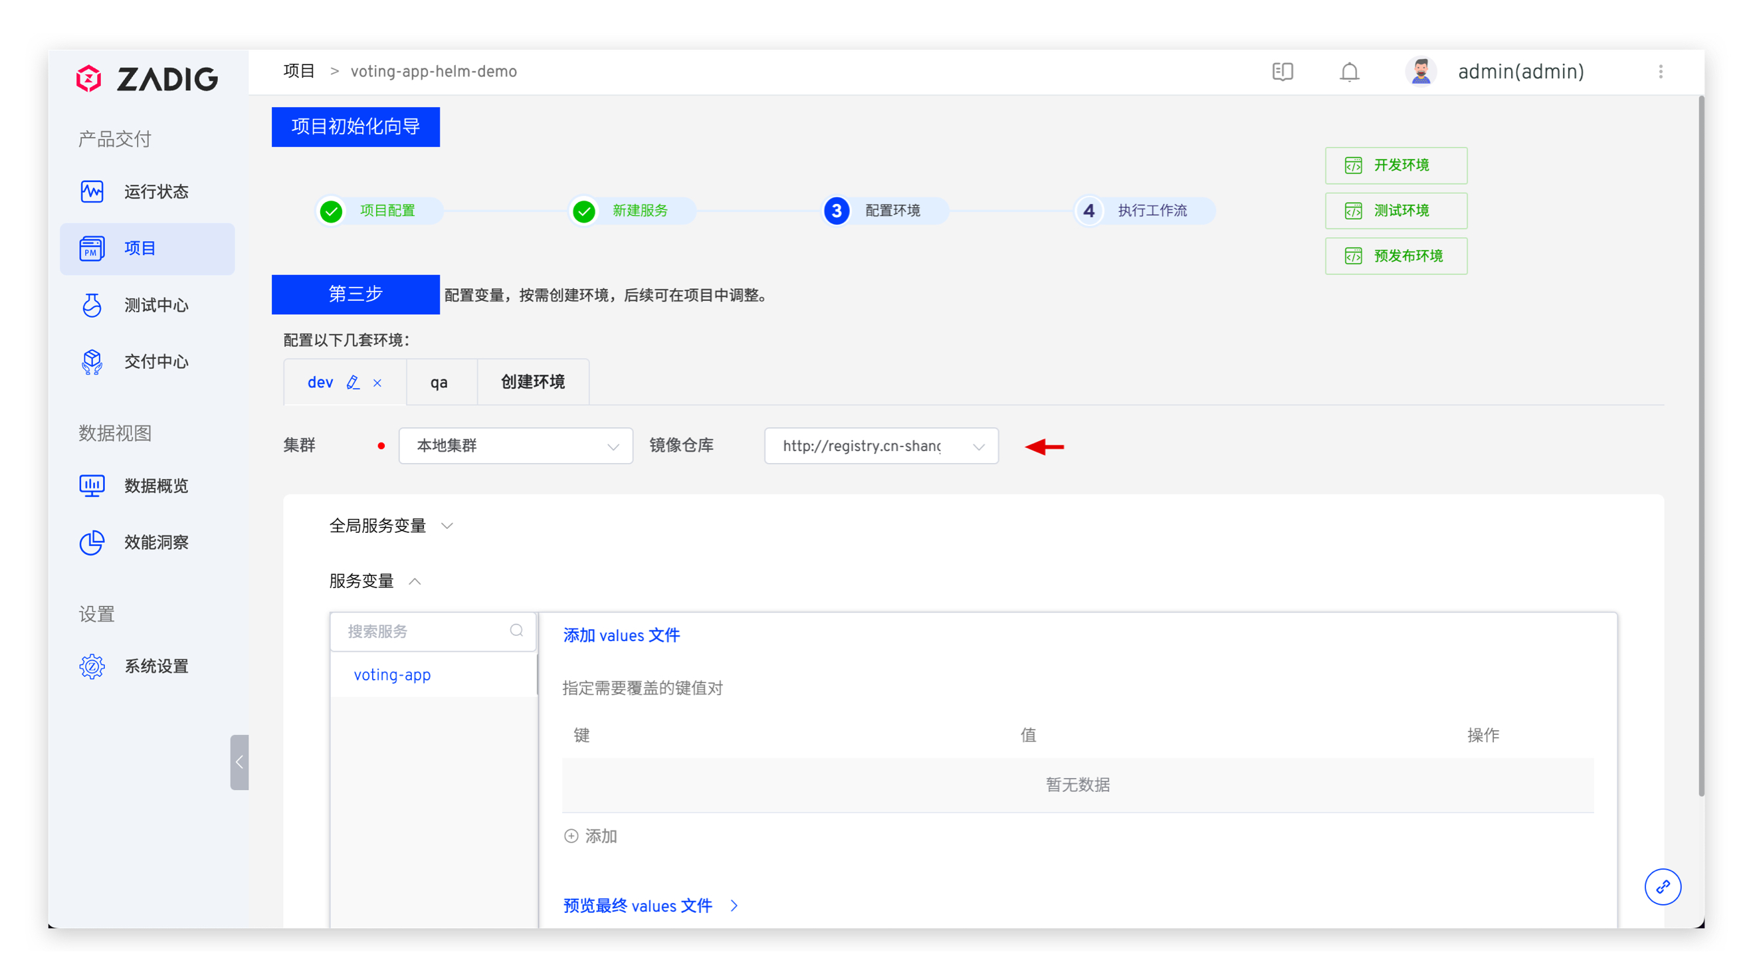
Task: Click the edit pencil on dev tab
Action: click(352, 383)
